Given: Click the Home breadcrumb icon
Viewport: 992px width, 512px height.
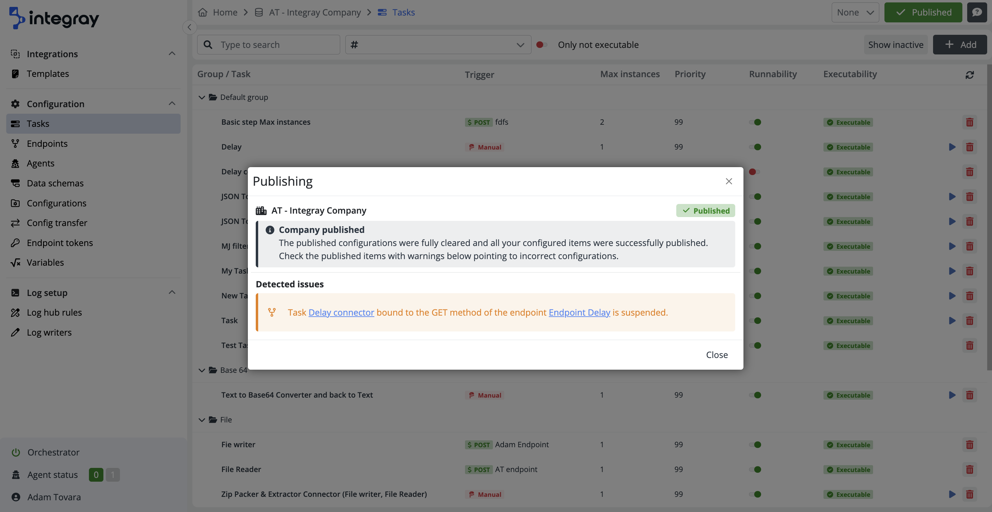Looking at the screenshot, I should (203, 12).
